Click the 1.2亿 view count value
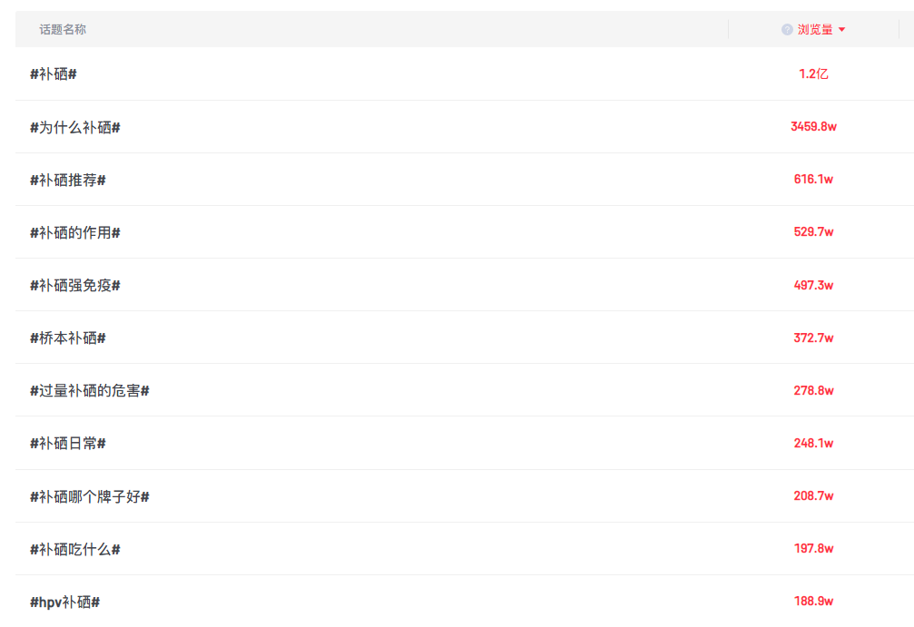The image size is (914, 627). pos(813,74)
